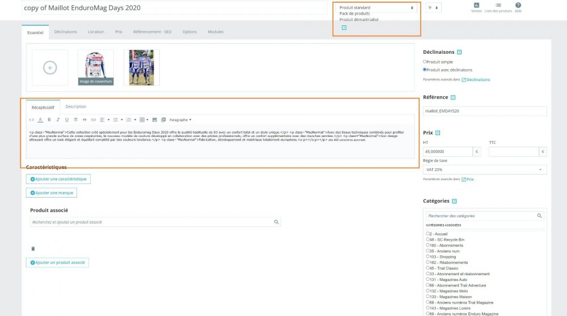This screenshot has width=567, height=316.
Task: Select the jersey cover image thumbnail
Action: pyautogui.click(x=96, y=67)
